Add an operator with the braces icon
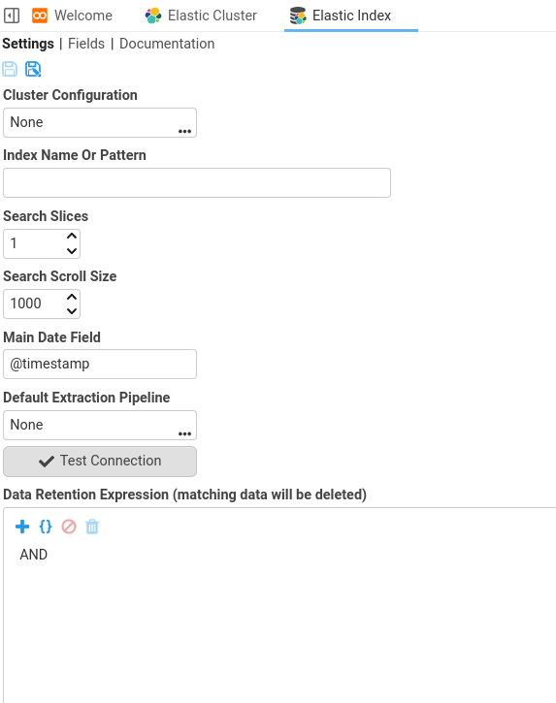The image size is (556, 703). point(46,527)
